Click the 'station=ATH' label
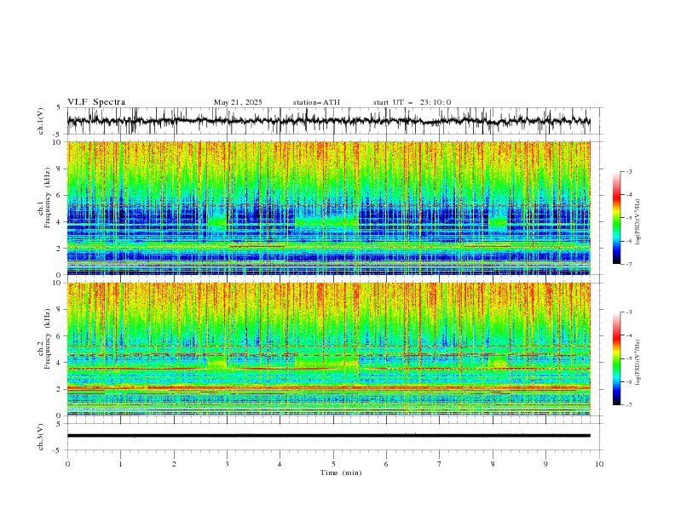 tap(316, 102)
